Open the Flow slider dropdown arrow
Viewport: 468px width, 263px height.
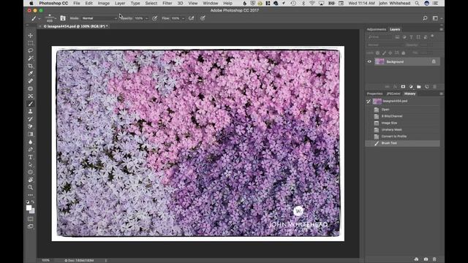(x=183, y=18)
